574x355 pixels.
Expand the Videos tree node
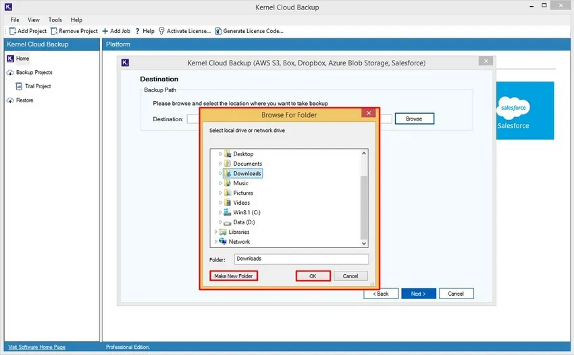point(220,202)
